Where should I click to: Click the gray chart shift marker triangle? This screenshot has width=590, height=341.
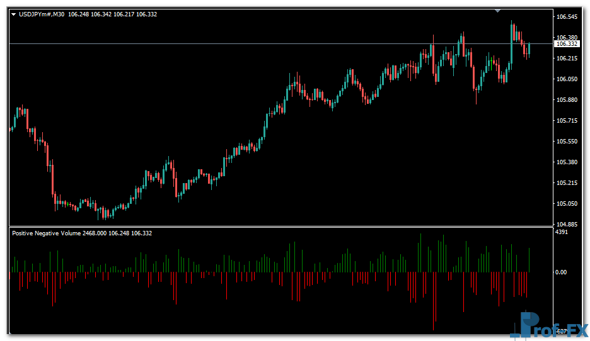pos(499,11)
